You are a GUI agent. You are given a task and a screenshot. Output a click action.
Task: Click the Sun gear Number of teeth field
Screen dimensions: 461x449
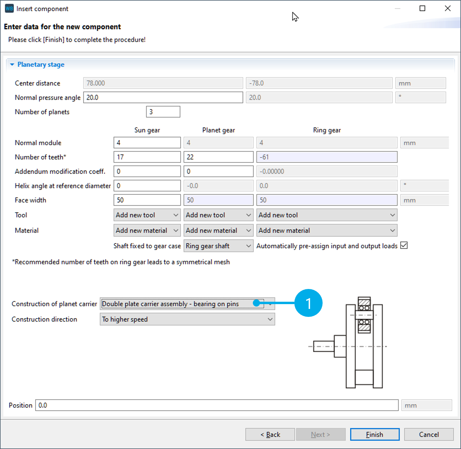[x=147, y=157]
